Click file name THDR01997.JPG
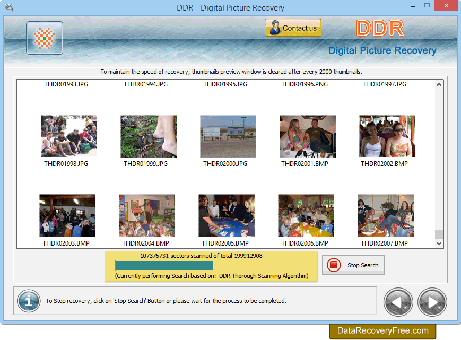This screenshot has width=461, height=340. [384, 84]
